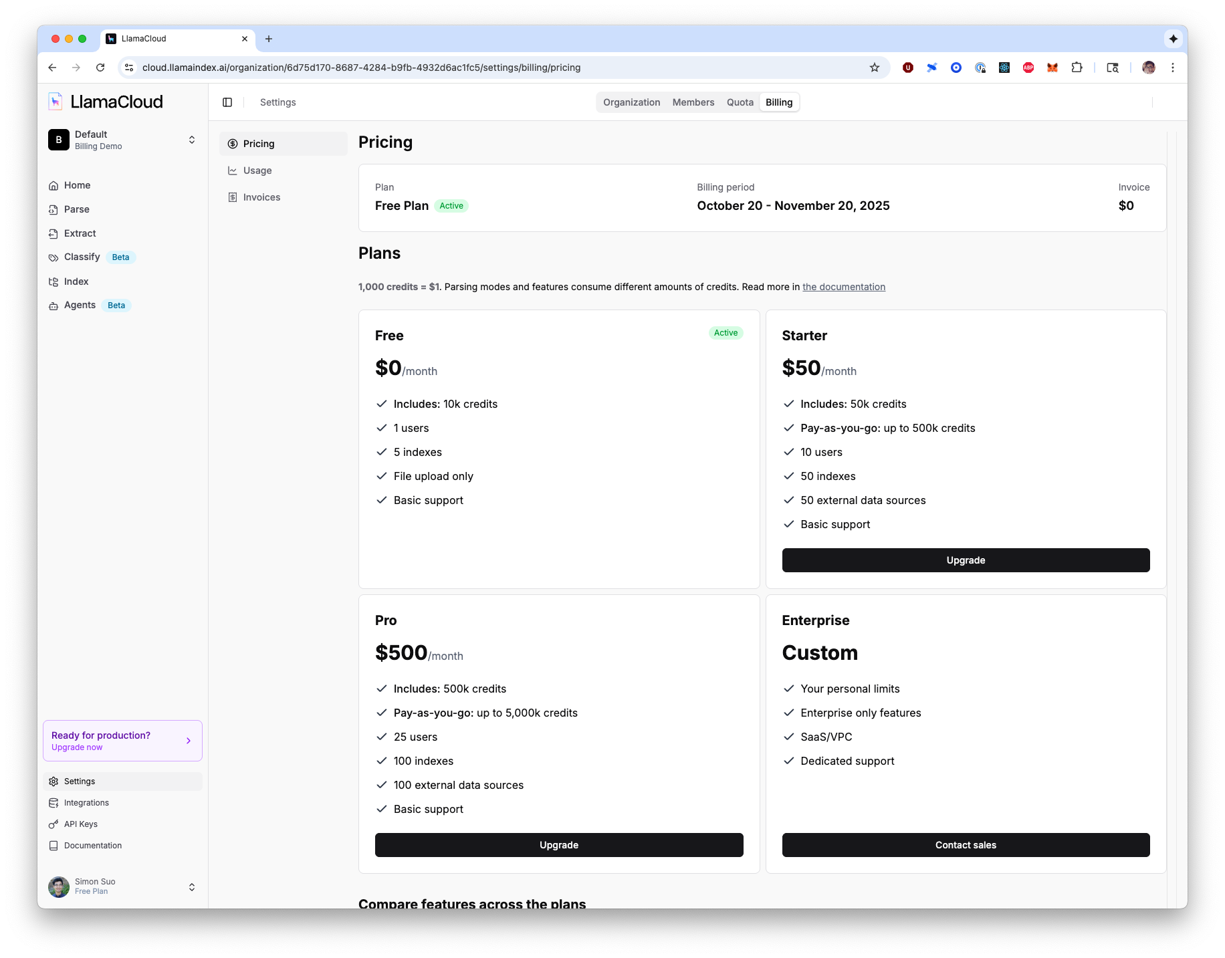
Task: Go to Classify in sidebar
Action: pos(82,257)
